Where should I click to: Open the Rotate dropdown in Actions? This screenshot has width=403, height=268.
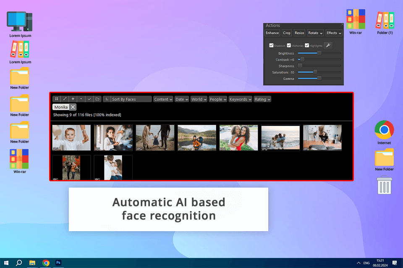(315, 33)
